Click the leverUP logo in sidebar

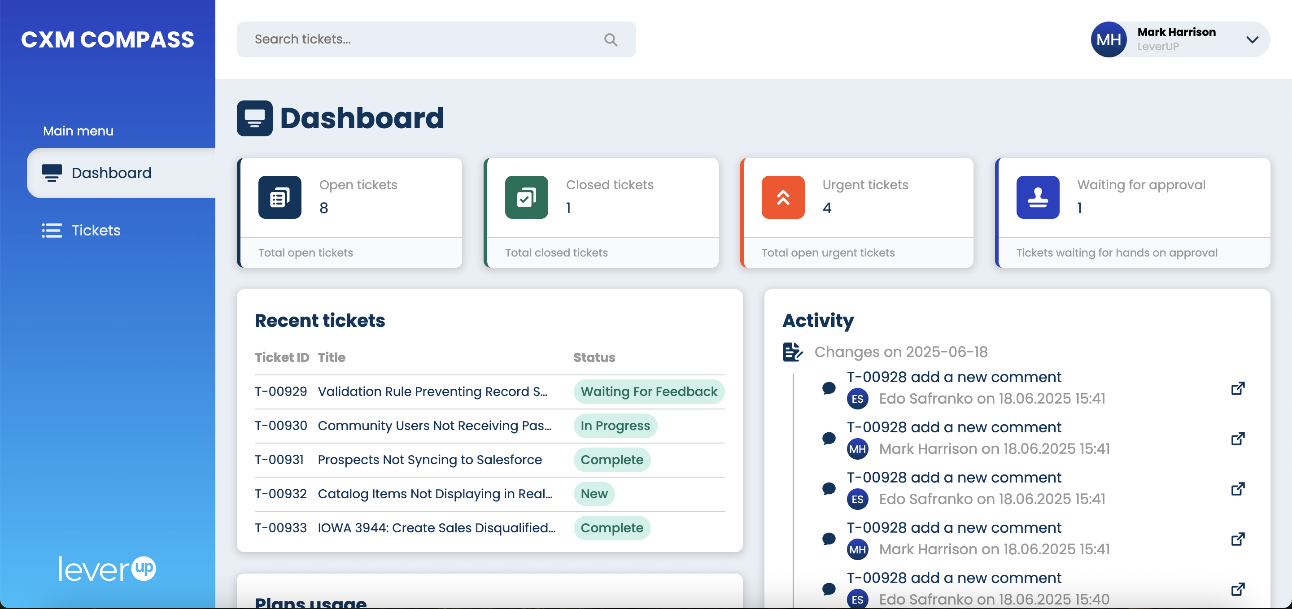(107, 569)
